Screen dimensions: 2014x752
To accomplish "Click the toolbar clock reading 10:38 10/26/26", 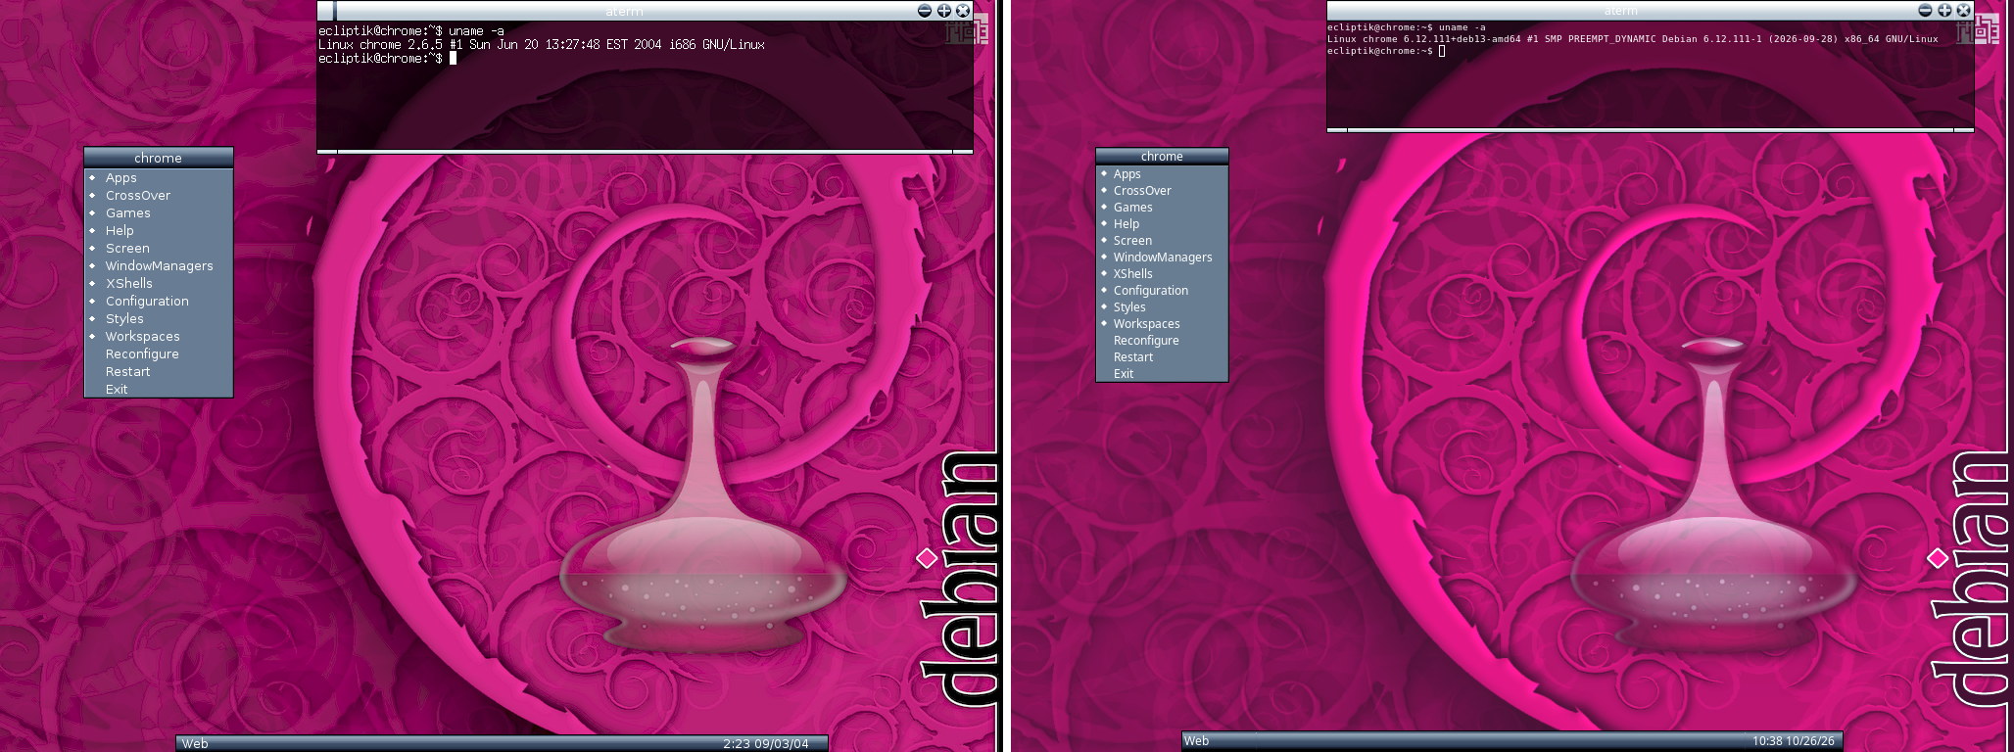I will [1794, 740].
